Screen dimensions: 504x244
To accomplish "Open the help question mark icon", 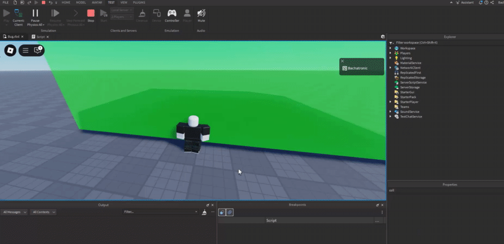I will [486, 3].
